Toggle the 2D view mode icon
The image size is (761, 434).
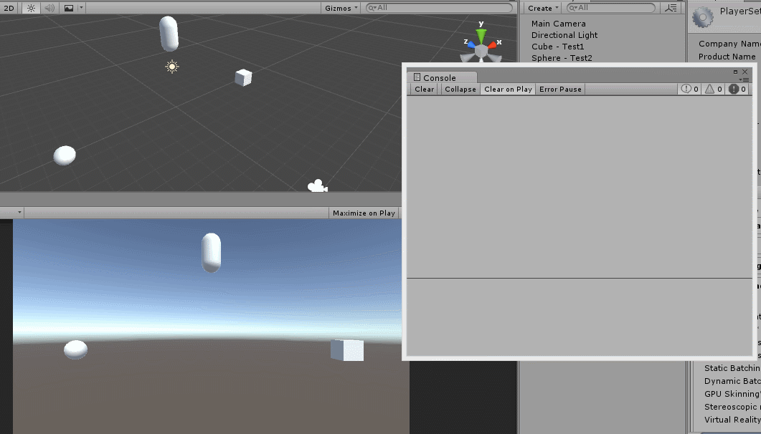point(9,8)
